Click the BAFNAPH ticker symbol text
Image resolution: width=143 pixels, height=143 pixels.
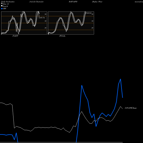pos(73,2)
